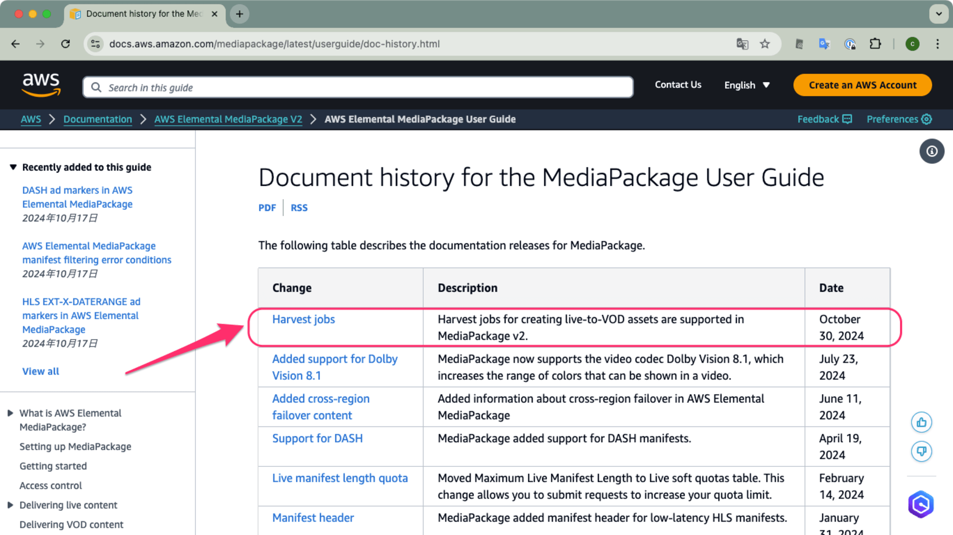This screenshot has width=953, height=535.
Task: Select Delivering VOD content in sidebar
Action: (71, 525)
